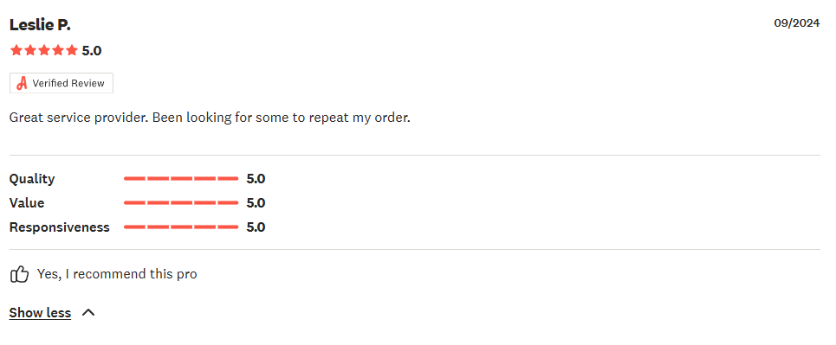Click the Angi logo in Verified Review badge

click(22, 83)
